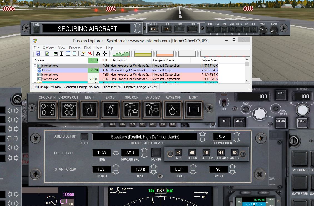Click the orange physical memory mini graph
This screenshot has height=206, width=314.
pos(165,54)
